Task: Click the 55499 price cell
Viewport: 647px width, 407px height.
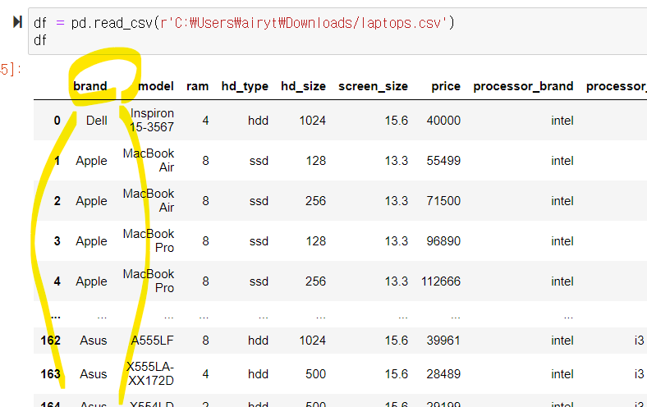Action: pos(443,160)
